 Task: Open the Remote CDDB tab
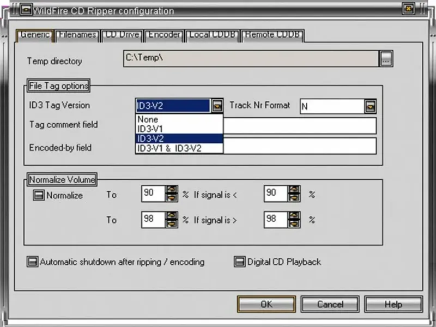[x=272, y=35]
